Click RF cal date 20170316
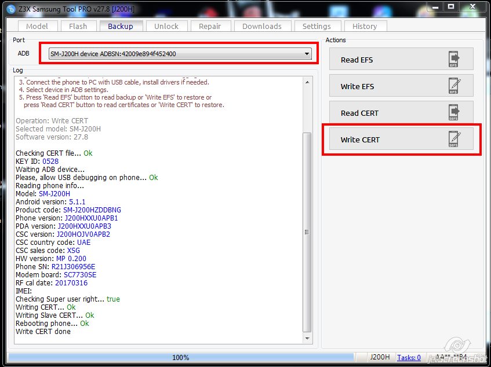 pos(71,283)
